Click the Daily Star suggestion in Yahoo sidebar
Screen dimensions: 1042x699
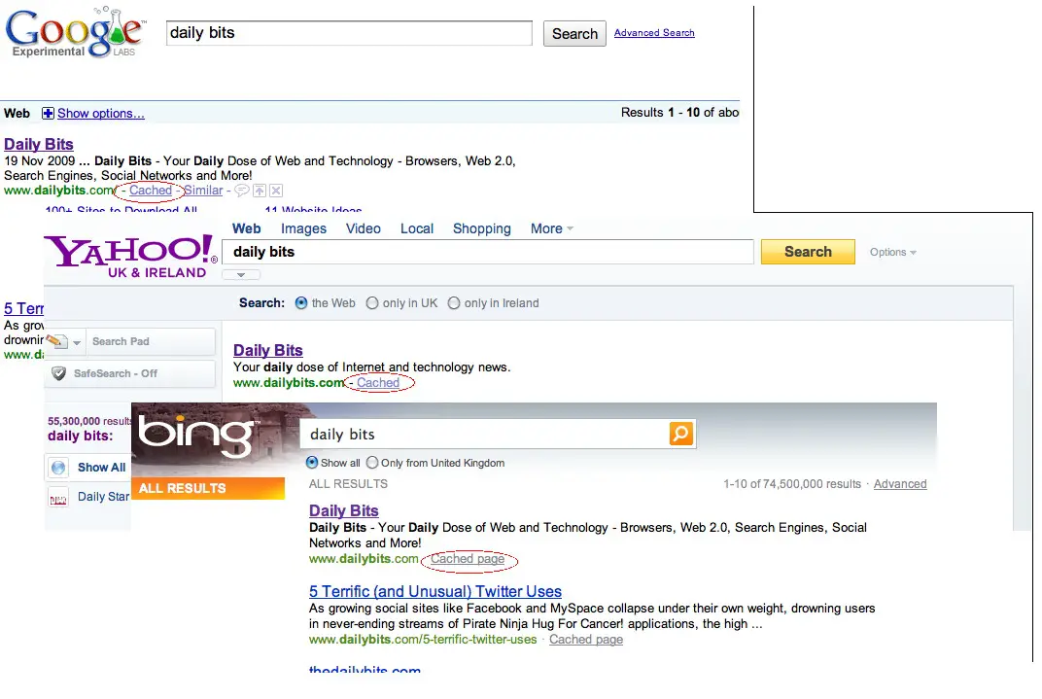pos(104,497)
